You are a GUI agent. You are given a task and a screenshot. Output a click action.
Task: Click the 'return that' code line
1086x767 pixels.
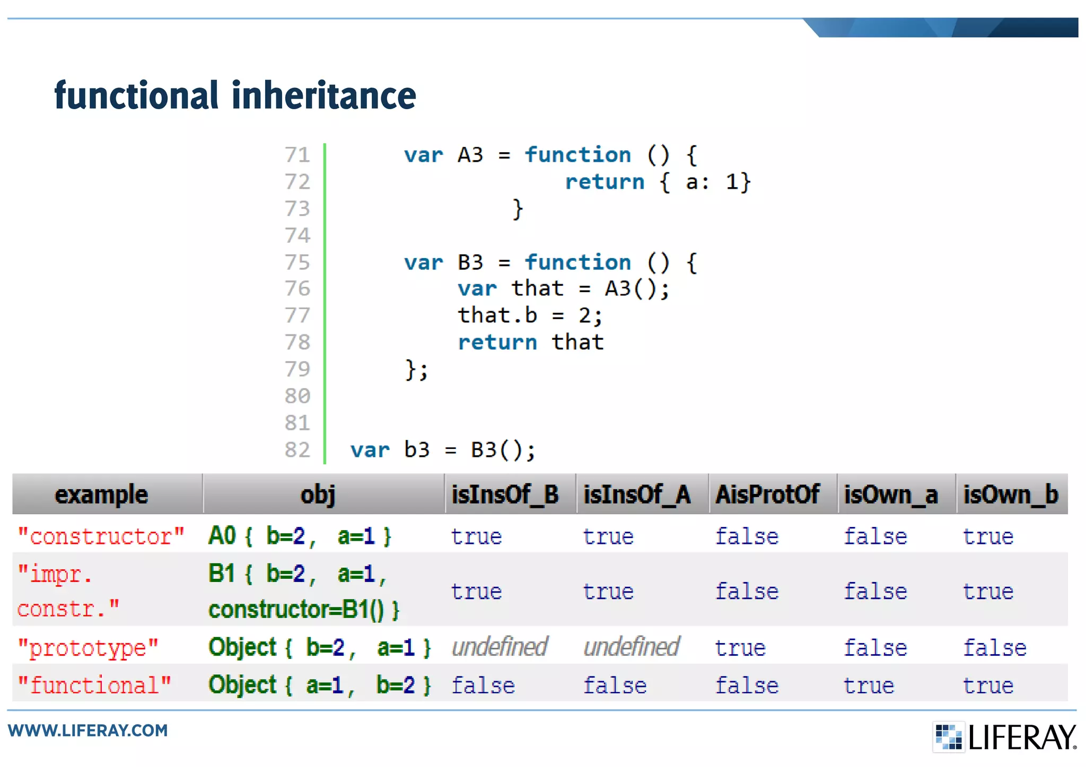click(530, 342)
